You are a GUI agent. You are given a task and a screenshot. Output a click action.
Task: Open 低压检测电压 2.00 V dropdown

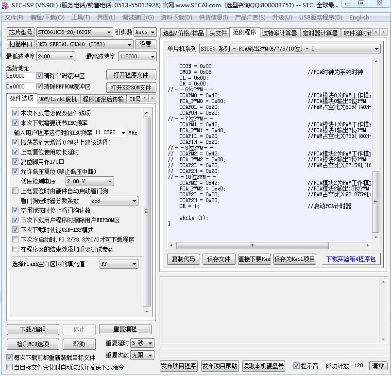coord(90,181)
